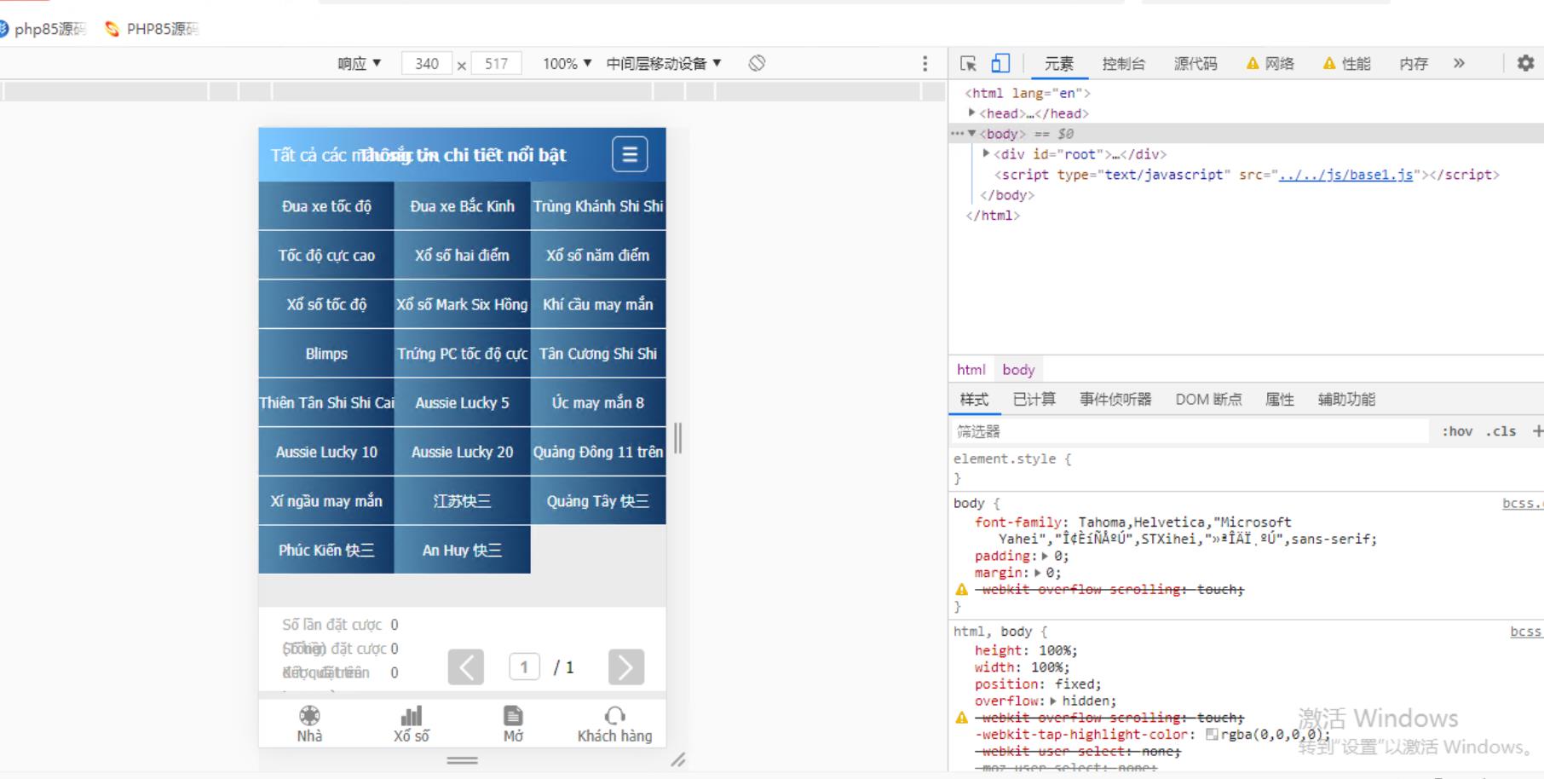1544x779 pixels.
Task: Click the inspect element picker icon
Action: (968, 64)
